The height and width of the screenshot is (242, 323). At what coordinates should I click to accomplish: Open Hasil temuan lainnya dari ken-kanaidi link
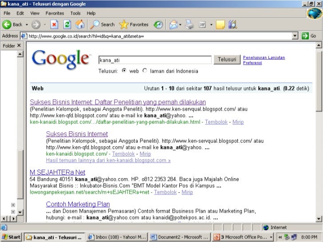pyautogui.click(x=108, y=160)
